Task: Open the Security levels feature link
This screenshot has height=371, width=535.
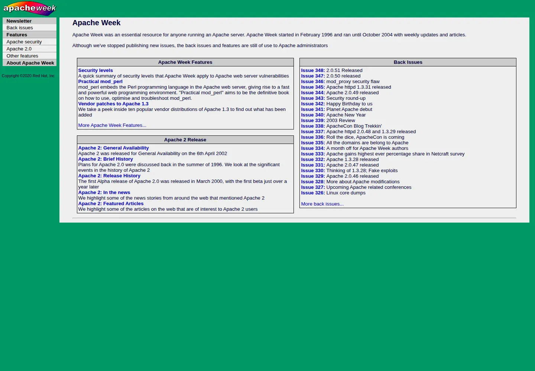Action: tap(95, 70)
